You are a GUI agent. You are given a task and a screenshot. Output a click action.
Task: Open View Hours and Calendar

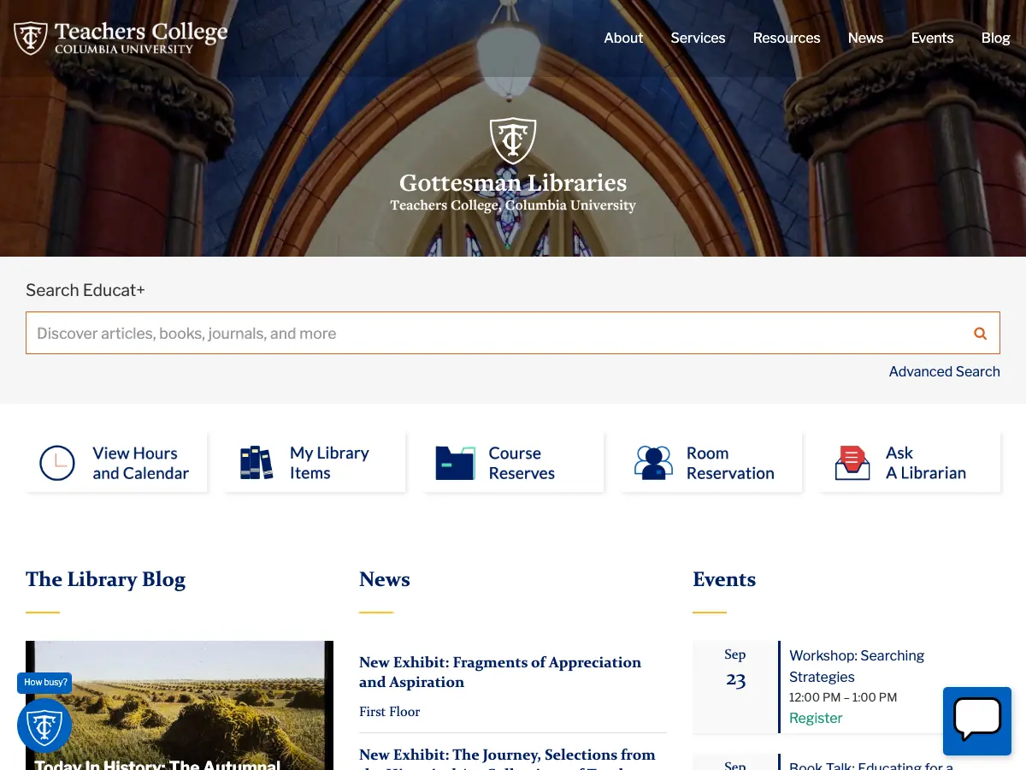tap(116, 463)
